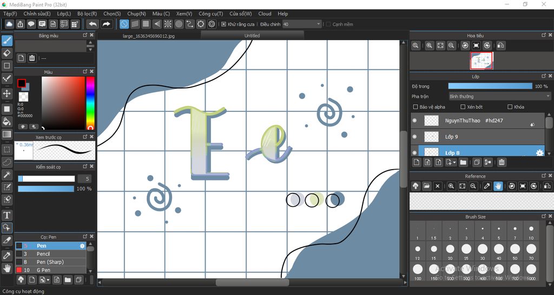Click the Undo arrow in toolbar
This screenshot has width=554, height=295.
pyautogui.click(x=93, y=24)
